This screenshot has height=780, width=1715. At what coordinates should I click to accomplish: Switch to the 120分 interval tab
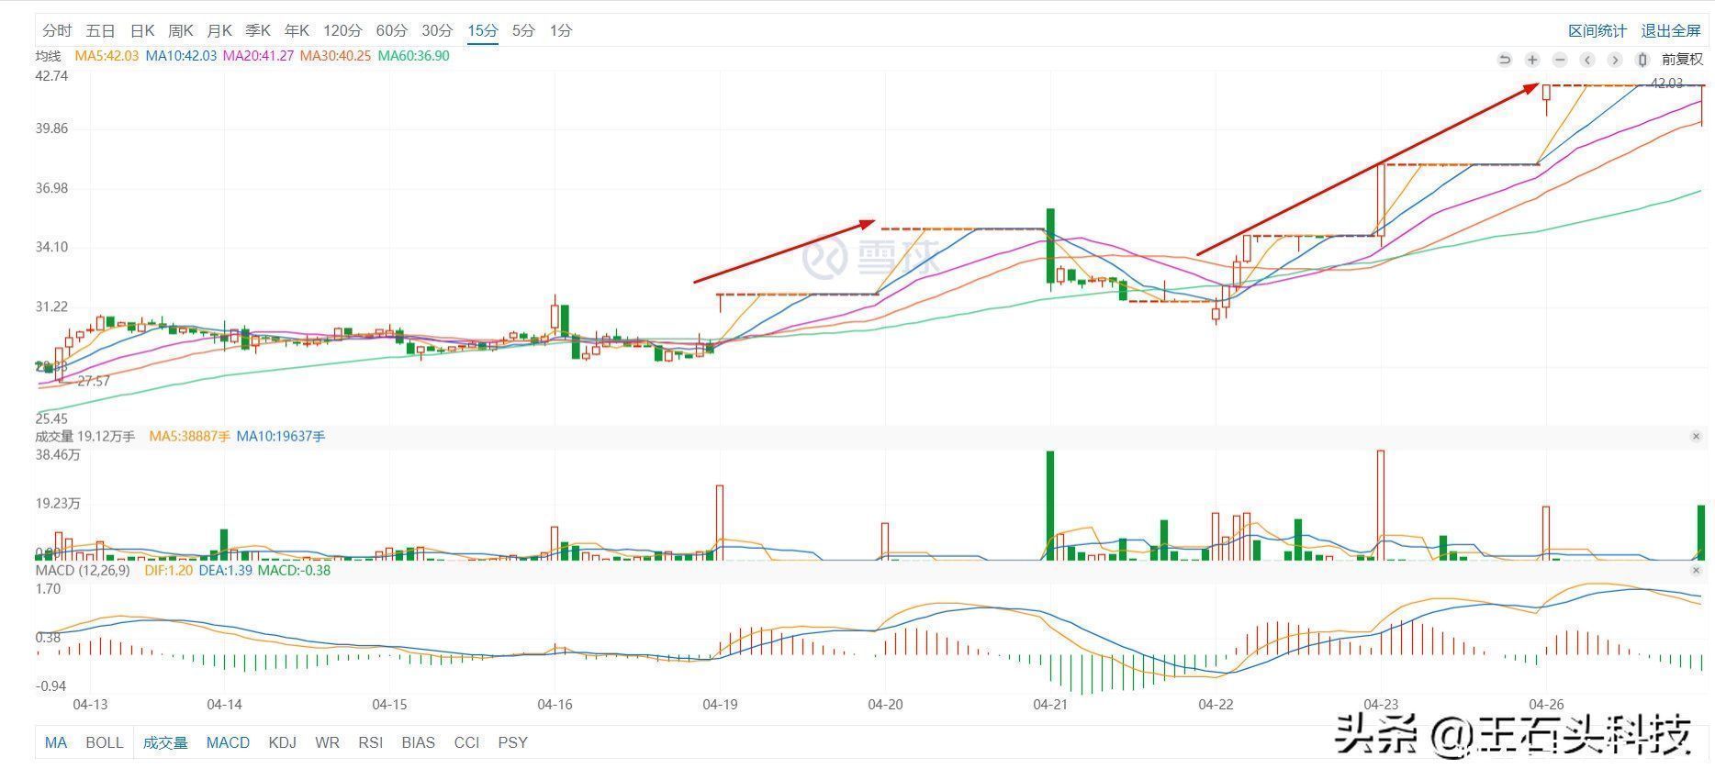[342, 30]
